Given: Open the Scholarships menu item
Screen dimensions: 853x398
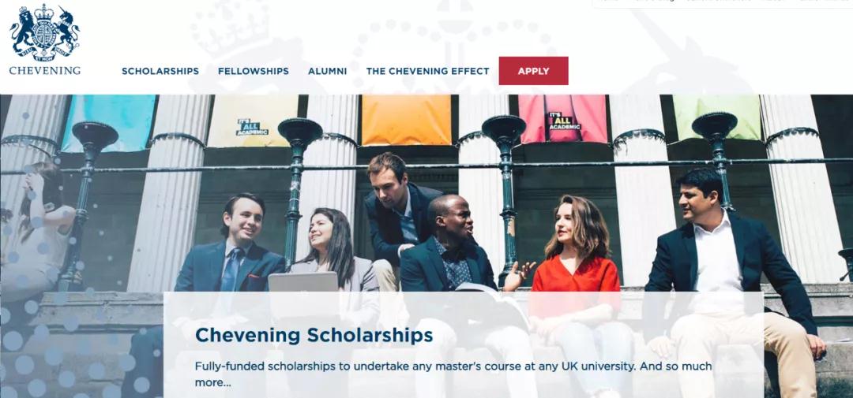Looking at the screenshot, I should tap(160, 71).
